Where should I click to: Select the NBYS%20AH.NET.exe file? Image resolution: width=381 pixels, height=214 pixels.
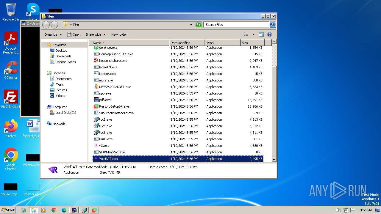click(115, 87)
